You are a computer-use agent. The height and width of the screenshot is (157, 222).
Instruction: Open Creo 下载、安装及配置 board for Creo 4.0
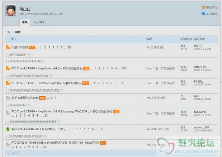pos(160,68)
